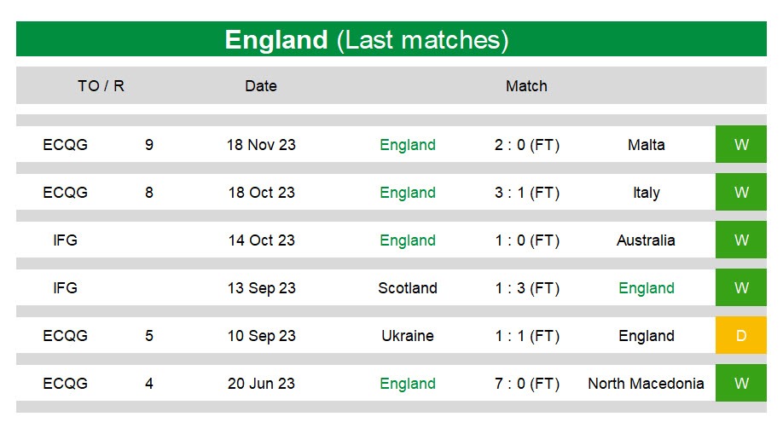Click the green England link on the 18 Oct 23 row
The height and width of the screenshot is (434, 783).
[x=408, y=193]
